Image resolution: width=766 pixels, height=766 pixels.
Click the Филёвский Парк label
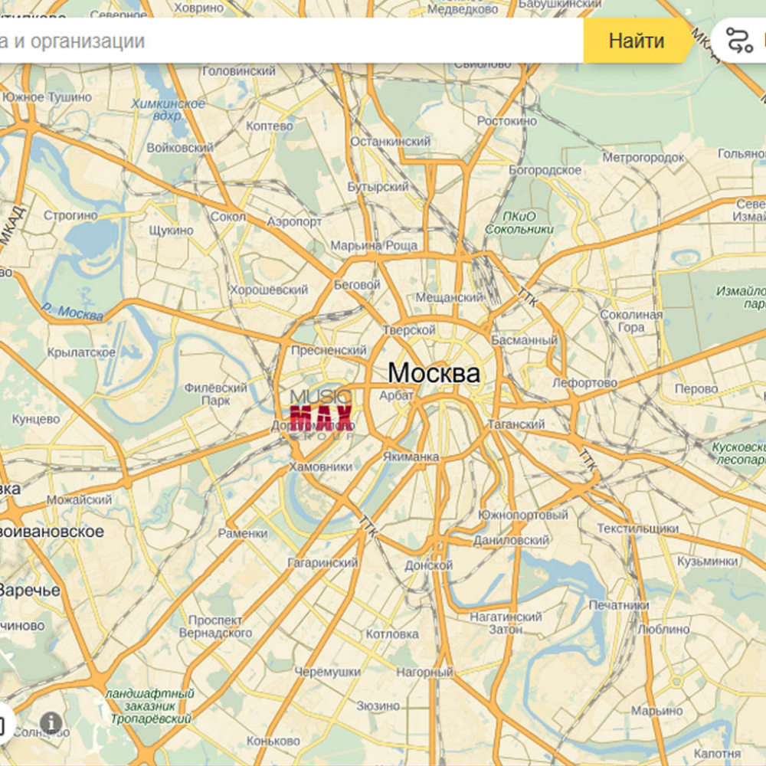[215, 394]
